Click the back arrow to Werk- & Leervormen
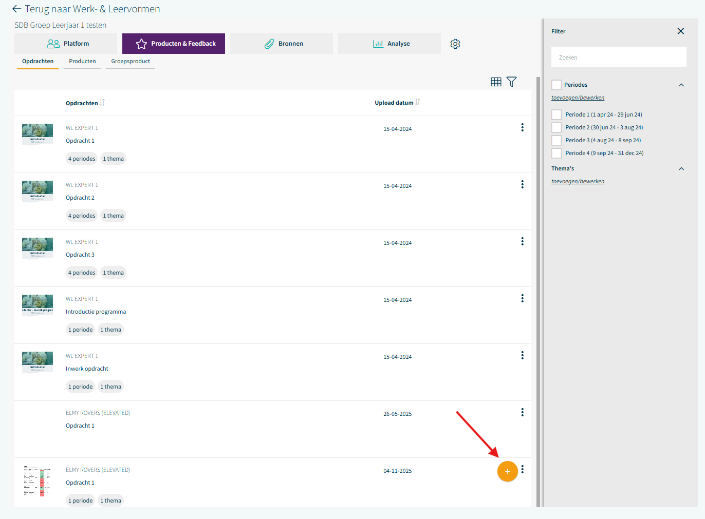Image resolution: width=705 pixels, height=519 pixels. point(16,9)
